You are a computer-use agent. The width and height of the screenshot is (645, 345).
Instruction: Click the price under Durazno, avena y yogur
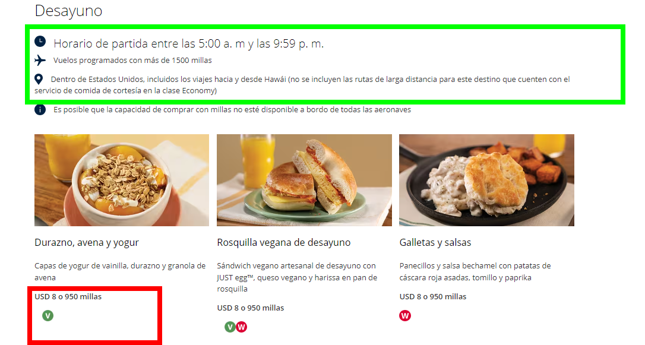click(x=68, y=296)
